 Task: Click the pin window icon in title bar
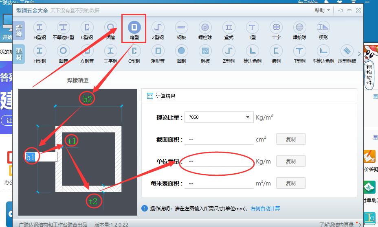[x=341, y=10]
